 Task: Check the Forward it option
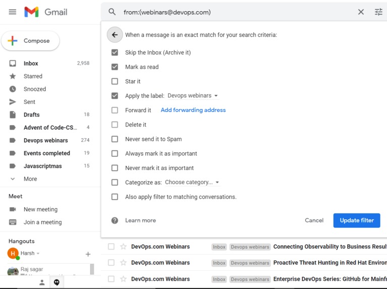click(115, 110)
